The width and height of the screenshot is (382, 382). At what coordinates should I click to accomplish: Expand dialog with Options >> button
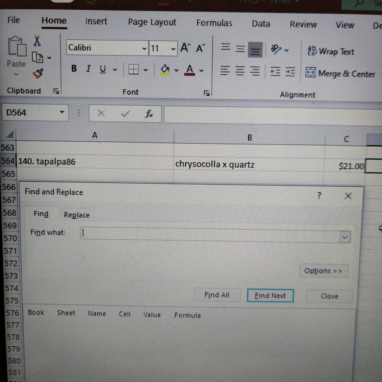click(x=323, y=271)
